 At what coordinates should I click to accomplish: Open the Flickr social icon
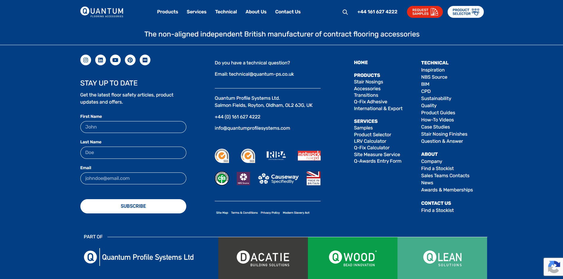click(145, 60)
